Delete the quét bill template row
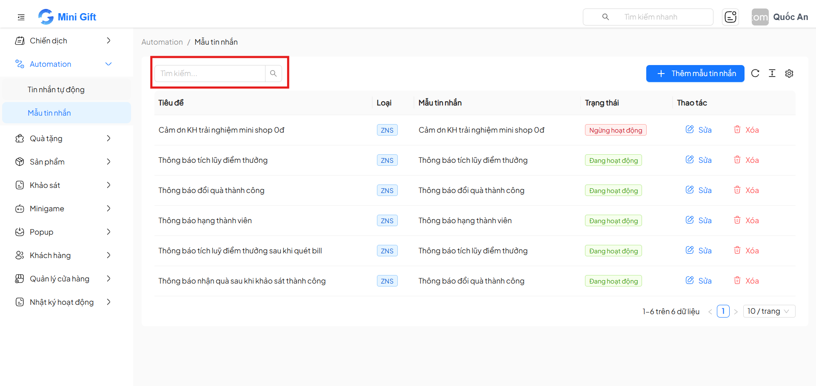Viewport: 816px width, 386px height. (746, 250)
